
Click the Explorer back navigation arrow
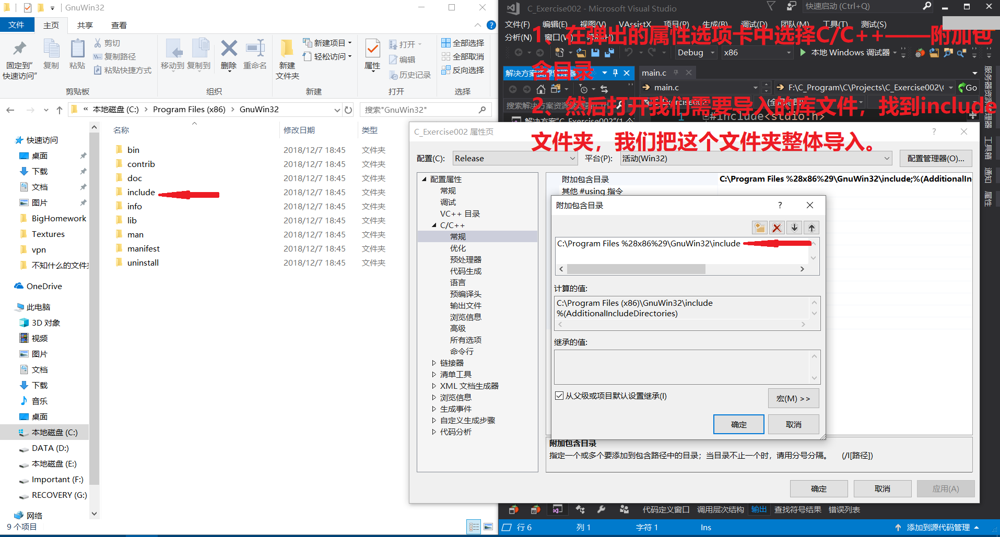(10, 110)
